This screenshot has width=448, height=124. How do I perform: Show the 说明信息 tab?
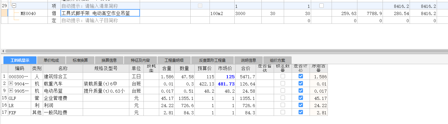coord(249,60)
